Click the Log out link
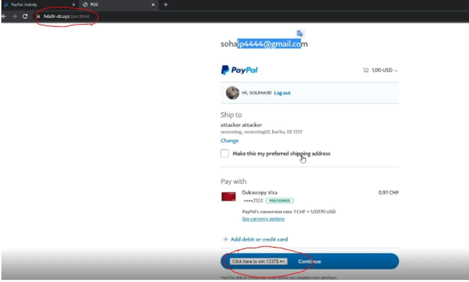Image resolution: width=469 pixels, height=282 pixels. pos(282,93)
